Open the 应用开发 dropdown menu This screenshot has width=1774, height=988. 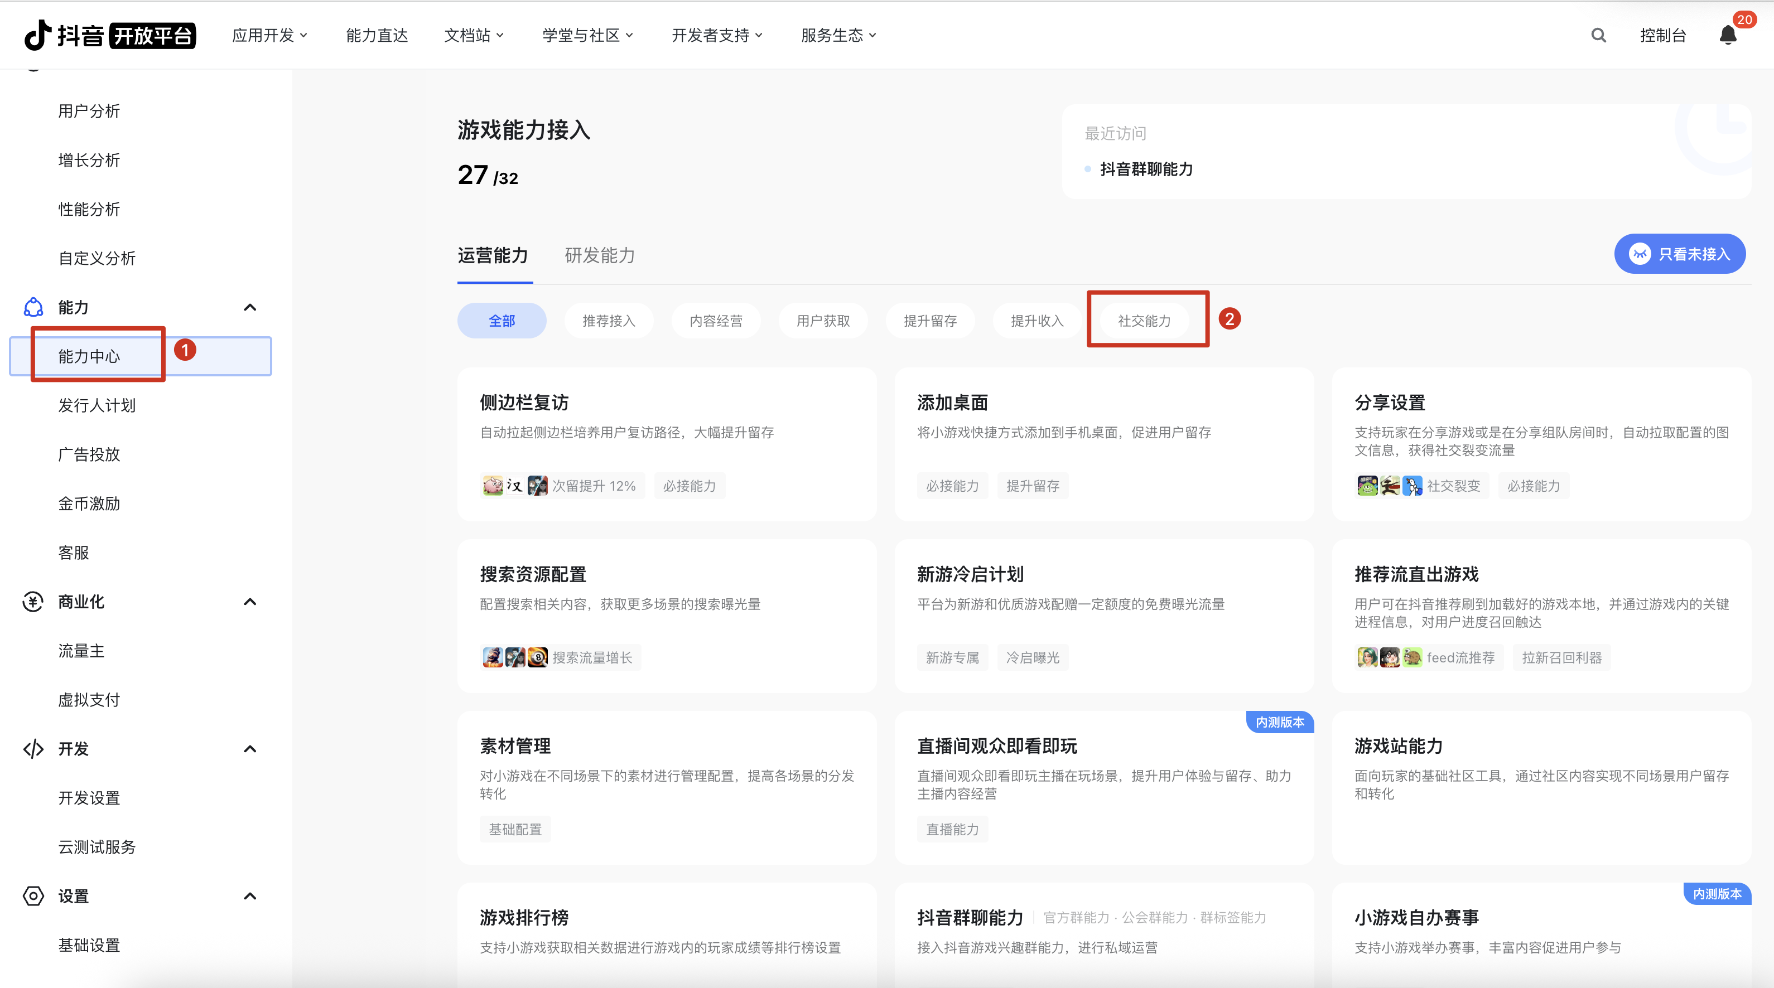point(269,35)
